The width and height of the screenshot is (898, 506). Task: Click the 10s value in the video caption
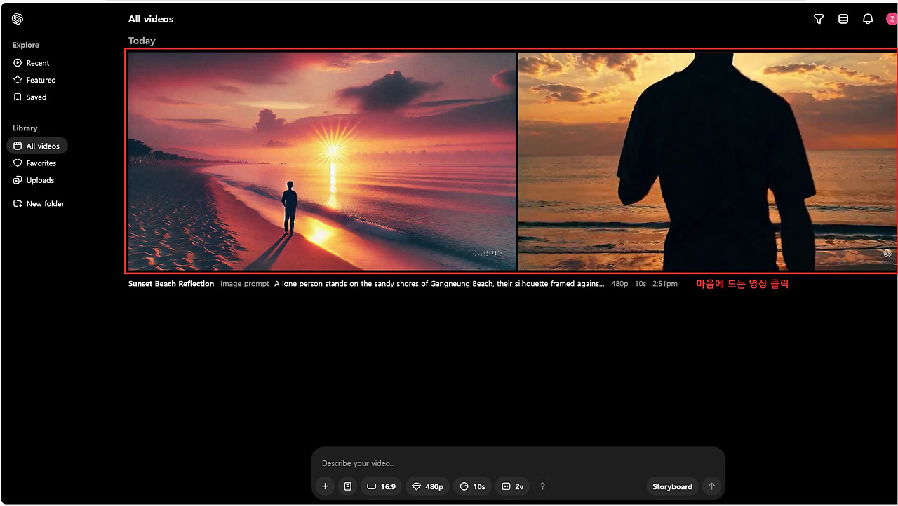point(641,284)
